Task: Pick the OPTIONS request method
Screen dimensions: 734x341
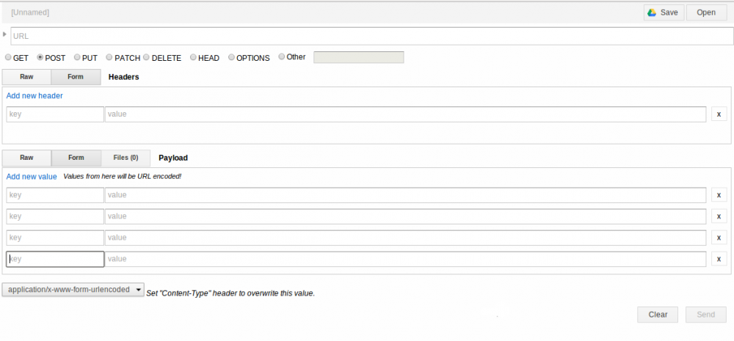Action: [x=232, y=57]
